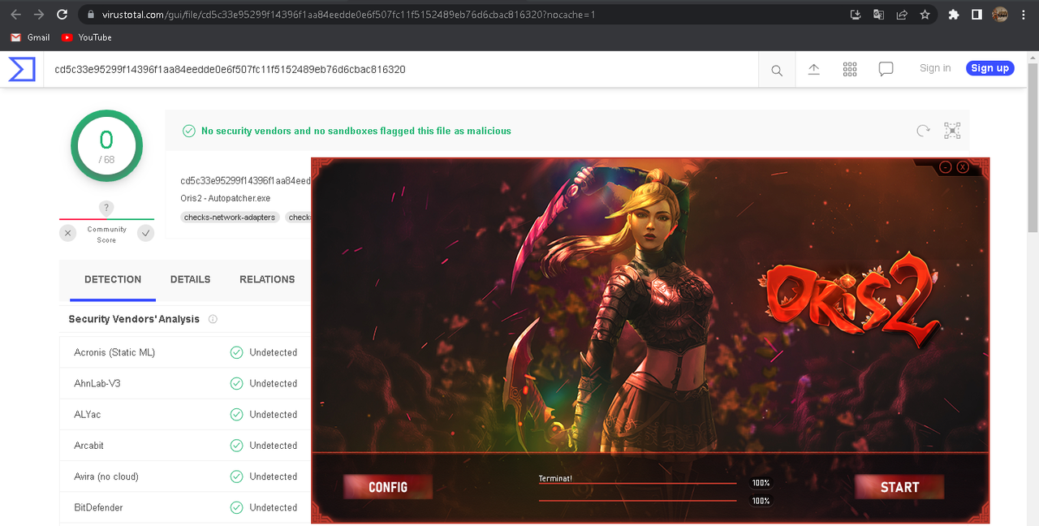Viewport: 1039px width, 526px height.
Task: Click the checks-network-adapters tag
Action: (x=230, y=218)
